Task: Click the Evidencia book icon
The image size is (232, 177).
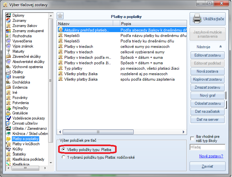Action: pos(8,87)
